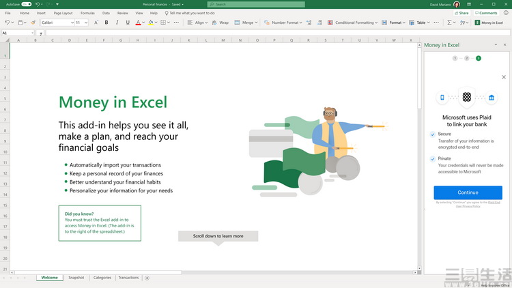Click David Mariano's profile picture
The image size is (512, 288).
pyautogui.click(x=457, y=4)
